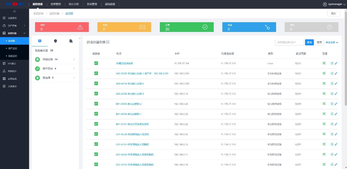The image size is (347, 169).
Task: Click the grid icon beside 监控器列表 title
Action: (x=108, y=42)
